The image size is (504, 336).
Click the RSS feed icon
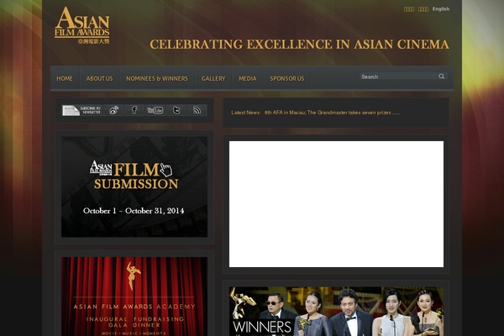pos(197,110)
